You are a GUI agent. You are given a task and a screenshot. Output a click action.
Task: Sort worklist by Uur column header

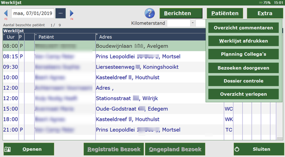pyautogui.click(x=10, y=37)
